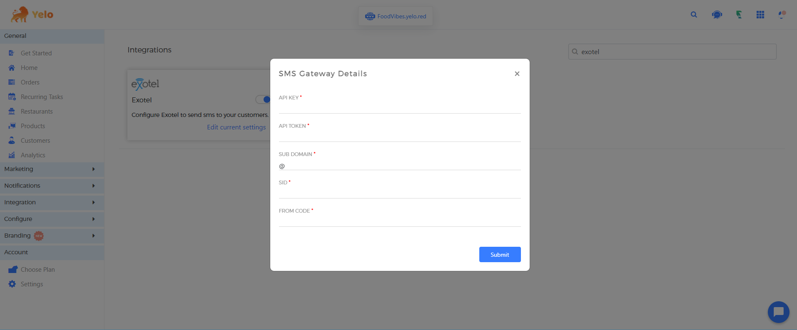Open the chat support icon in header
The height and width of the screenshot is (330, 797).
click(x=717, y=15)
